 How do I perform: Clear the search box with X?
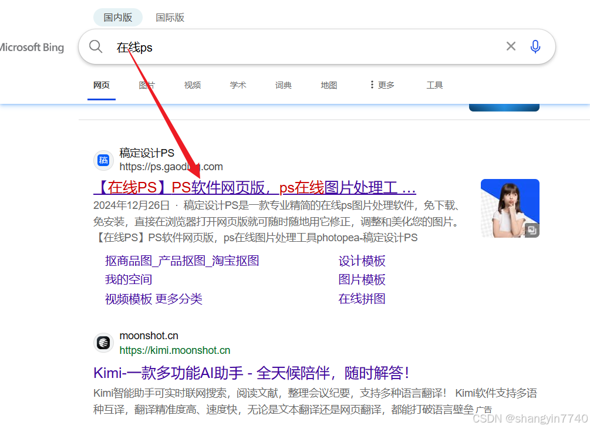(x=511, y=46)
